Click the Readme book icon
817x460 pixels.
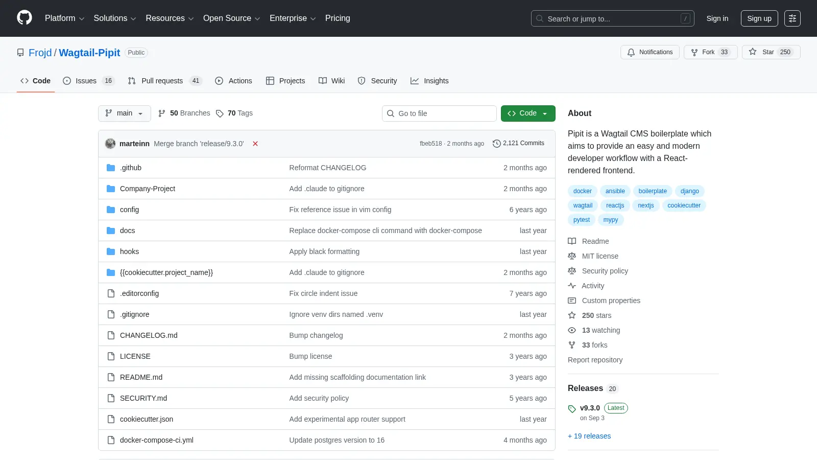(572, 241)
